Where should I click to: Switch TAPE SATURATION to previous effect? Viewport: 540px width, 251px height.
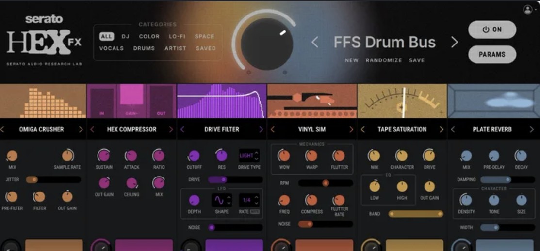pyautogui.click(x=362, y=129)
